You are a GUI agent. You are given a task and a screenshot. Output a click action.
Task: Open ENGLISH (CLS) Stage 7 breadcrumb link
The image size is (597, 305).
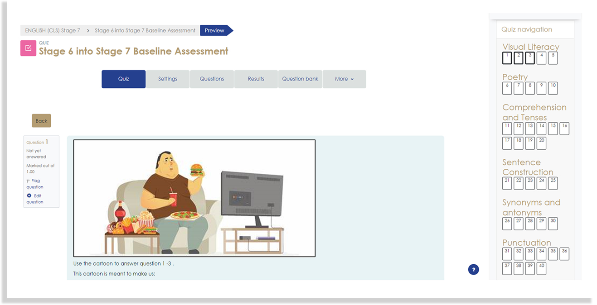click(53, 31)
